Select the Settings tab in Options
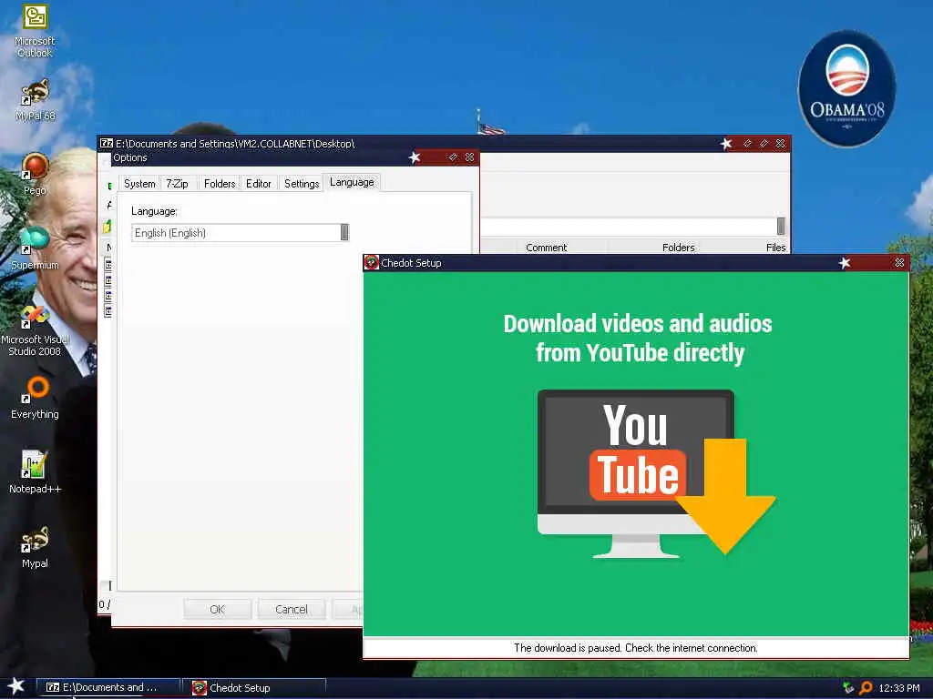The width and height of the screenshot is (933, 699). [302, 184]
